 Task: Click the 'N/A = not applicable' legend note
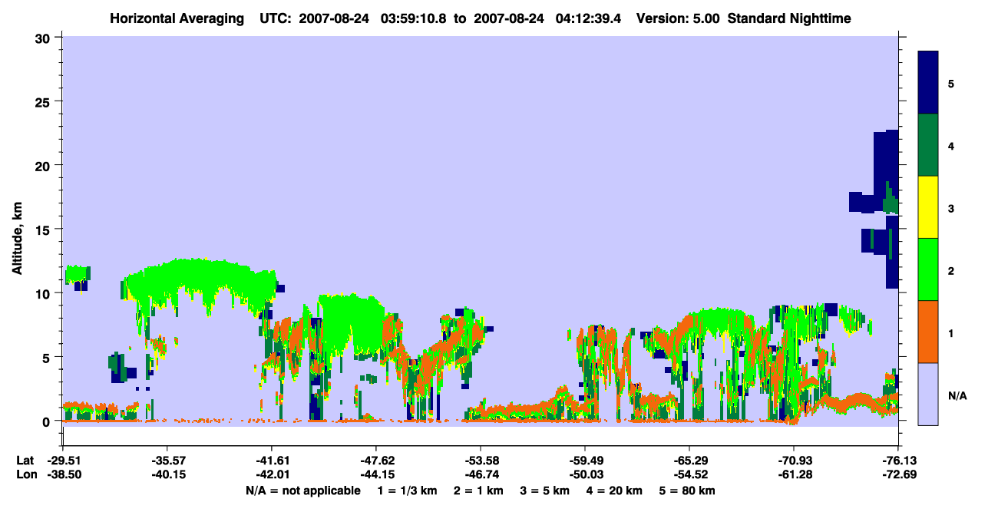click(302, 491)
